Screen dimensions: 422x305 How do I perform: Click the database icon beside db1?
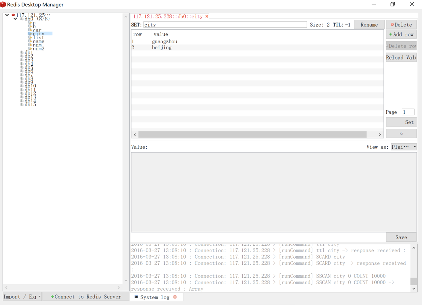22,52
